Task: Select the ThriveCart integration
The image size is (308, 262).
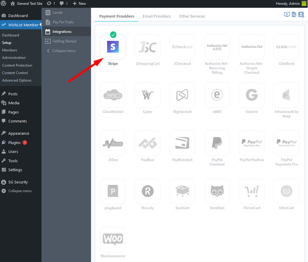Action: point(252,192)
